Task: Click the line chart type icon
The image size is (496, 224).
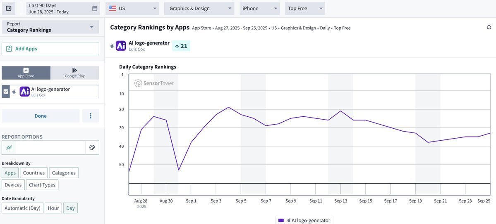Action: (9, 147)
